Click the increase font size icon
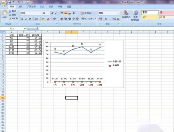 (x=53, y=13)
